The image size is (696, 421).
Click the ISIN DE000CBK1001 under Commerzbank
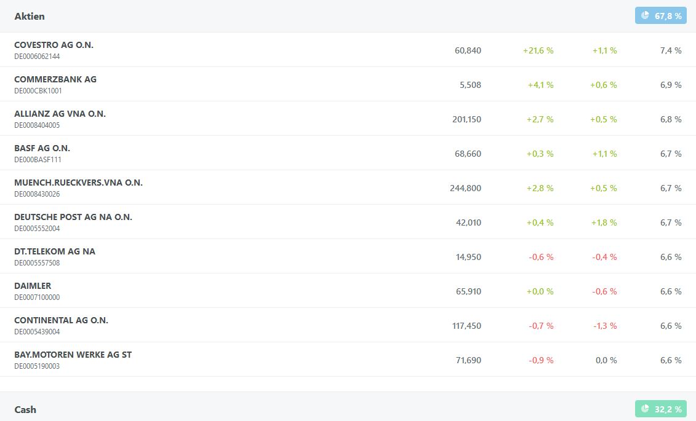pyautogui.click(x=38, y=91)
